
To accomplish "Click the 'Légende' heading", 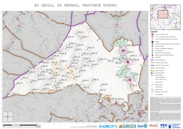I will [x=154, y=32].
